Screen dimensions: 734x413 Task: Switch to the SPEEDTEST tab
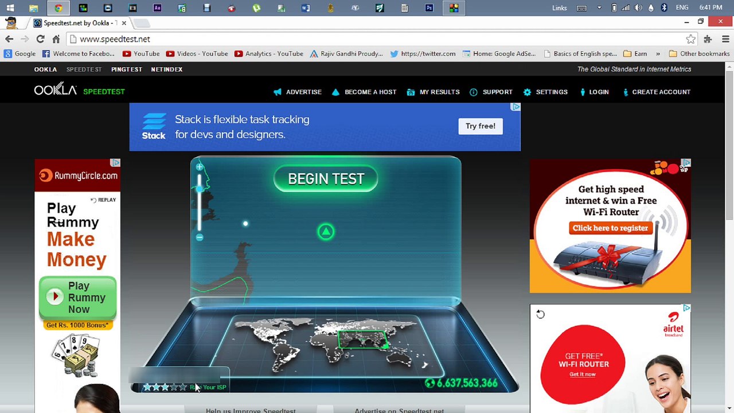[84, 69]
